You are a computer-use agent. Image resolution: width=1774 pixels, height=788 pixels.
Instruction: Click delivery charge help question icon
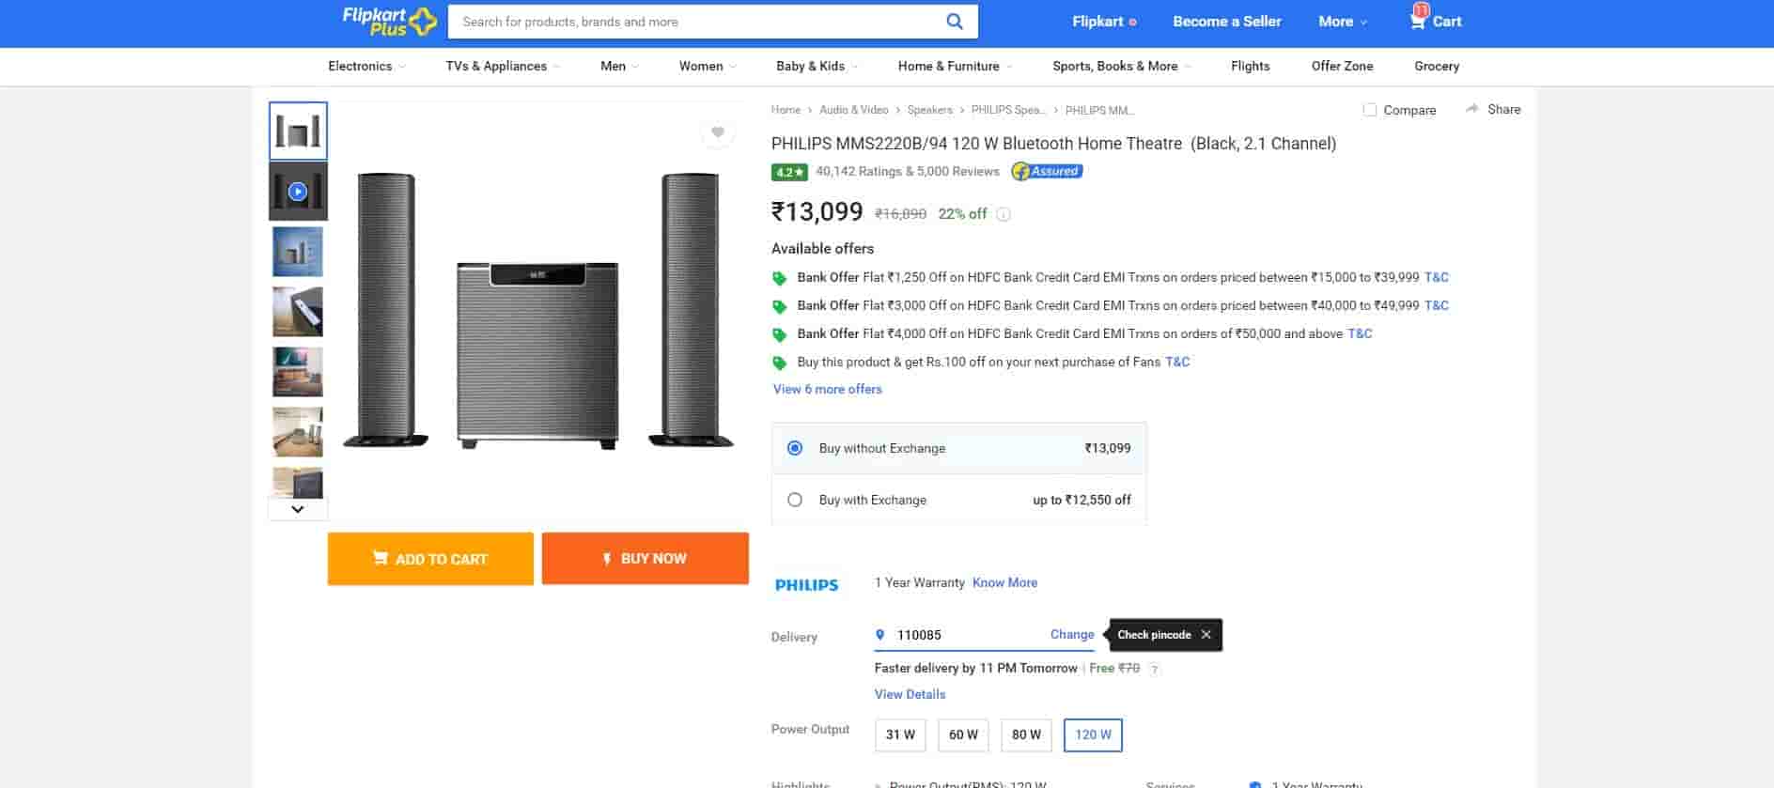click(1155, 669)
